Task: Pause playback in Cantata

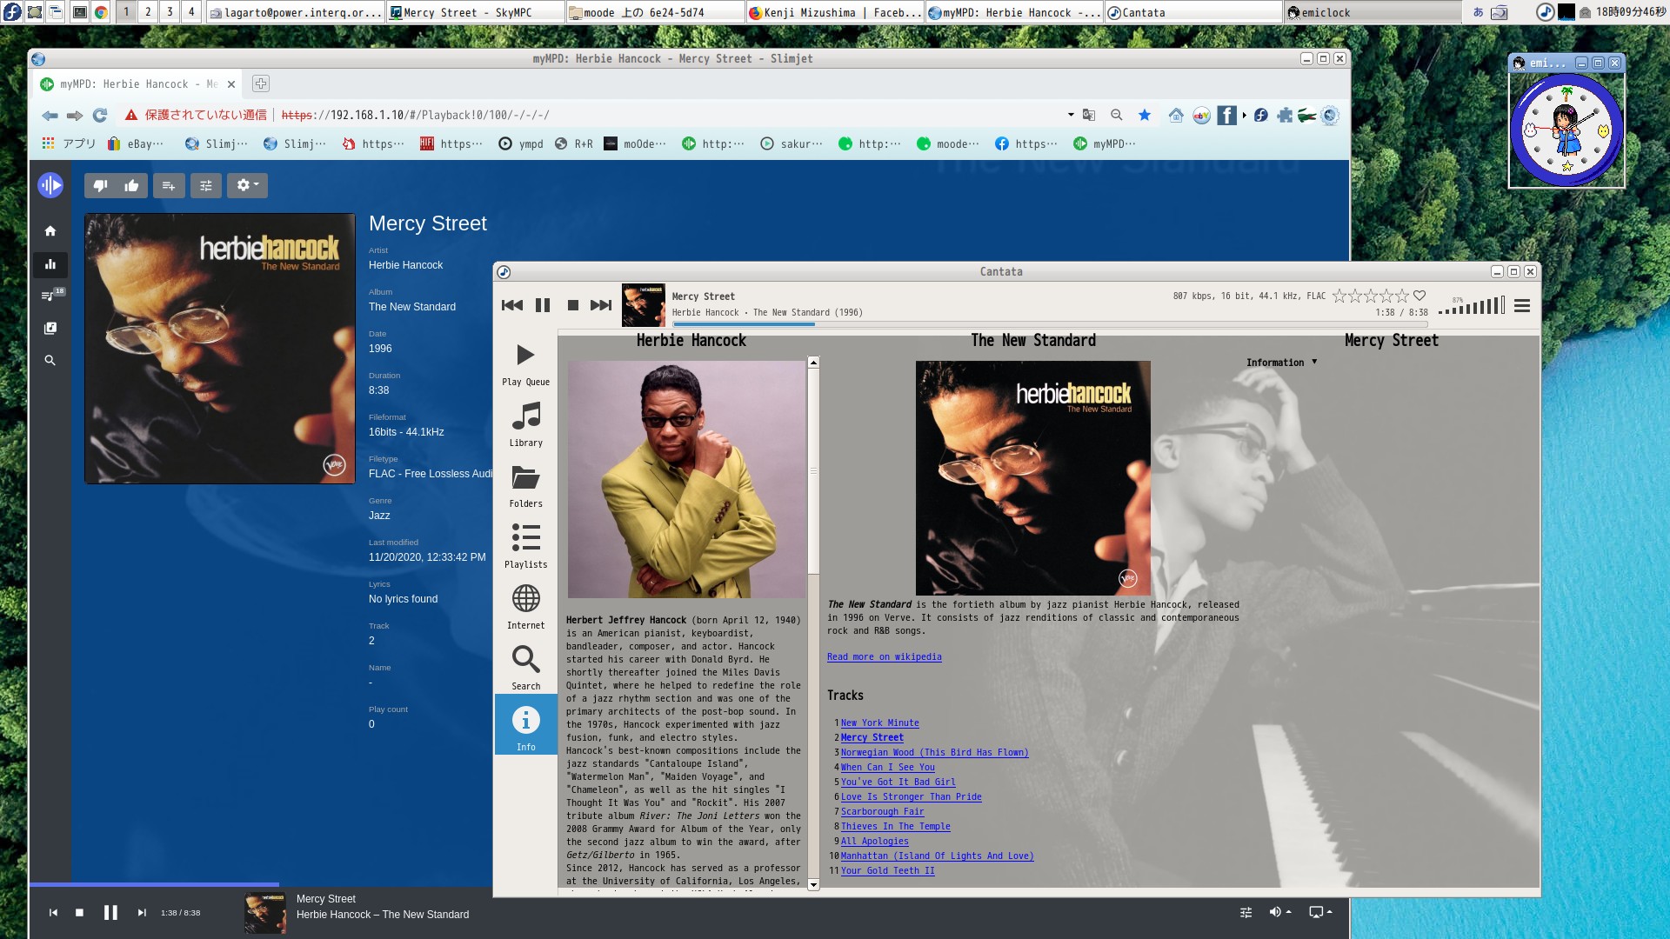Action: click(543, 305)
